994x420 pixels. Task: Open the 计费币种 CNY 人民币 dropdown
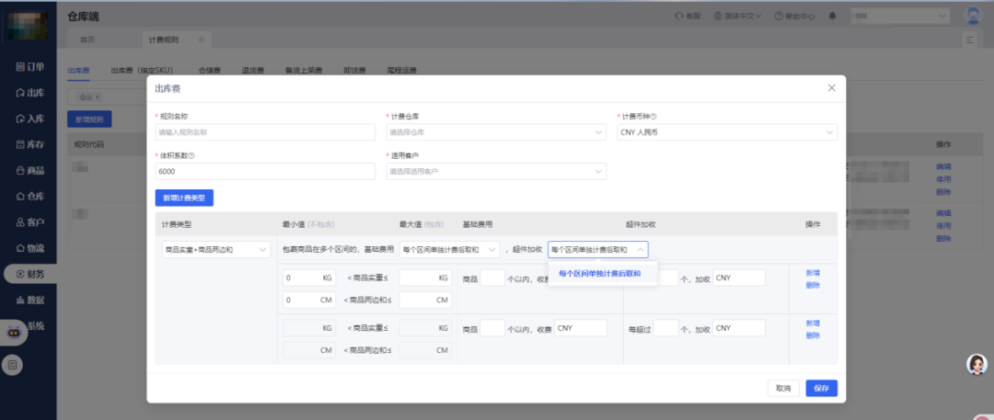point(726,132)
